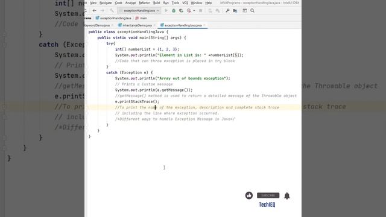Open Project Structure icon
The image size is (386, 217).
(235, 11)
